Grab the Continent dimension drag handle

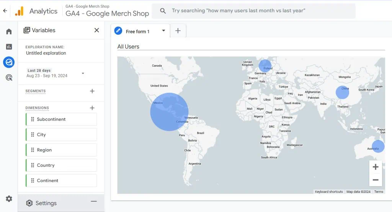33,181
